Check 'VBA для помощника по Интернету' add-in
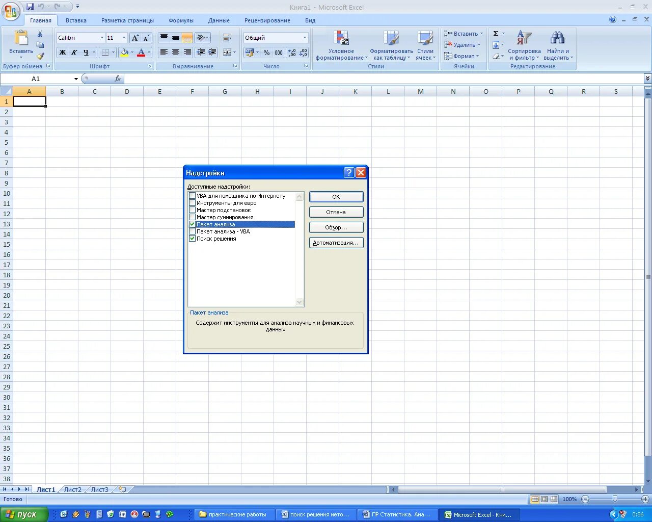The image size is (652, 522). (192, 196)
